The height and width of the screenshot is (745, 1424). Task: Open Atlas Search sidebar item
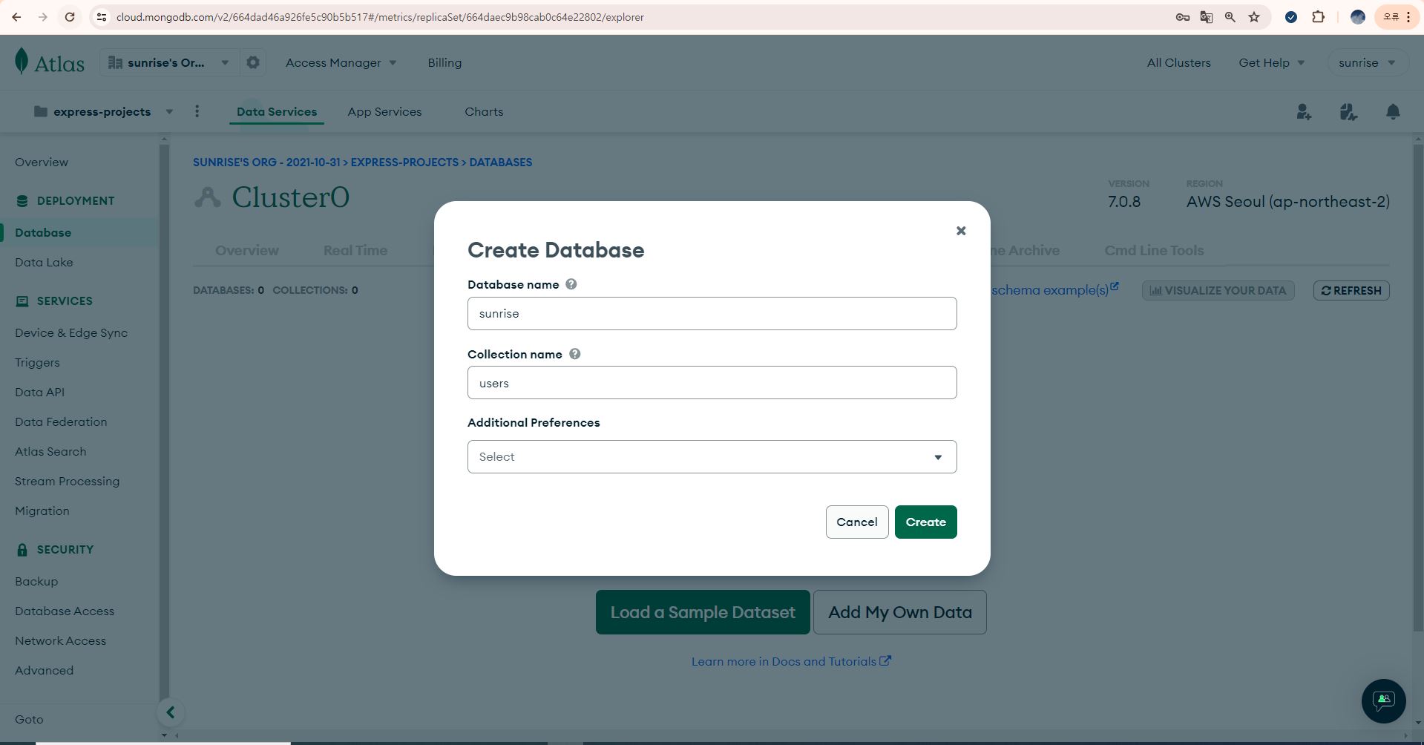[x=50, y=451]
